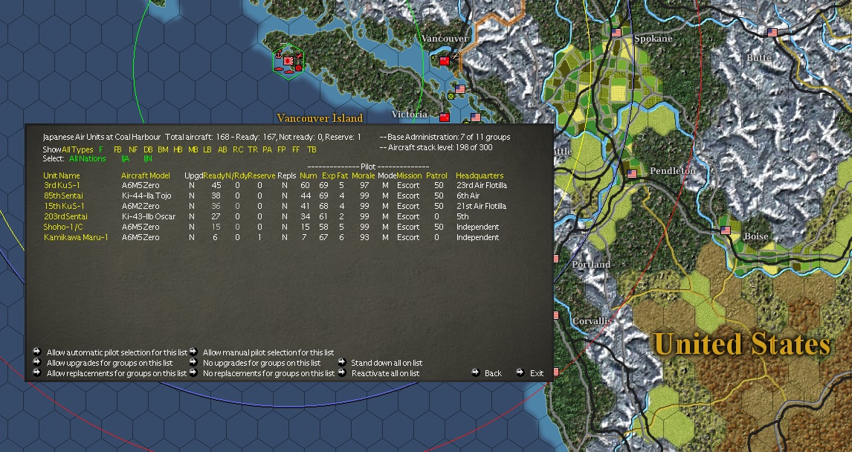Screen dimensions: 852x452
Task: Sort list by Aircraft Model column
Action: coord(146,175)
